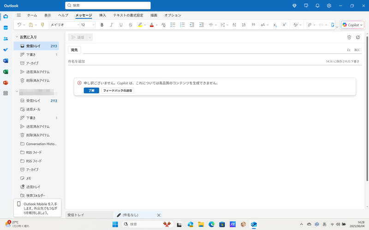Click the paste clipboard icon
This screenshot has width=369, height=230.
coord(30,25)
